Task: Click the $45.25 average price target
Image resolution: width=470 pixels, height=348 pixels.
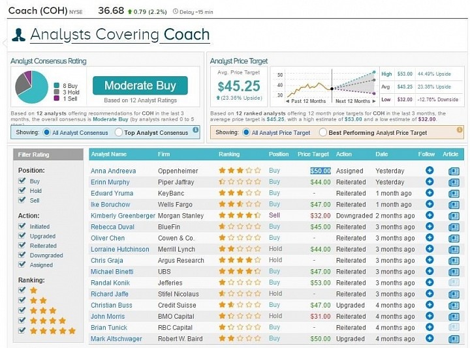Action: [239, 86]
